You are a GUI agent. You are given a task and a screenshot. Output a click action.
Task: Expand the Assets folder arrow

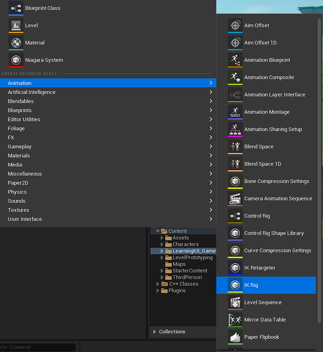tap(162, 237)
